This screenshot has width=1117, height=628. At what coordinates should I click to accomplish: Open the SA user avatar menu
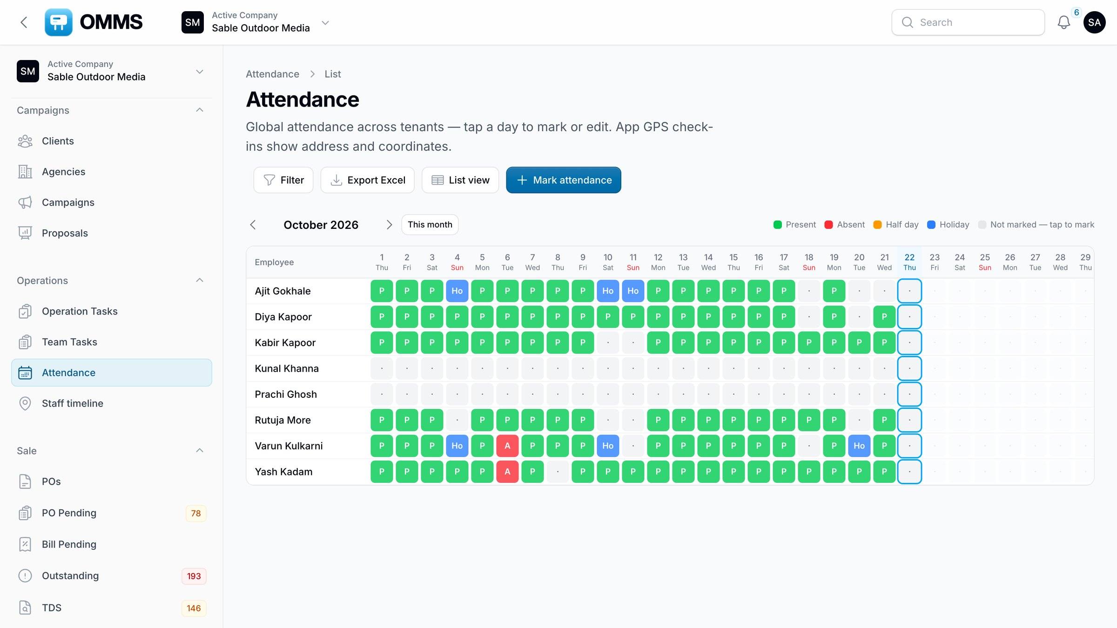tap(1095, 22)
